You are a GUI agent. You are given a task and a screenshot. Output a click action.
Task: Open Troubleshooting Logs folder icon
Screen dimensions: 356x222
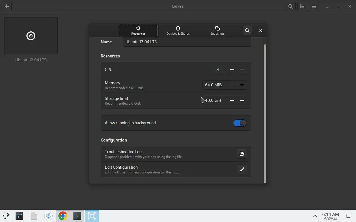[242, 154]
